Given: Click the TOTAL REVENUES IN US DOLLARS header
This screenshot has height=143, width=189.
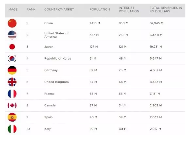Looking at the screenshot, I should (166, 9).
